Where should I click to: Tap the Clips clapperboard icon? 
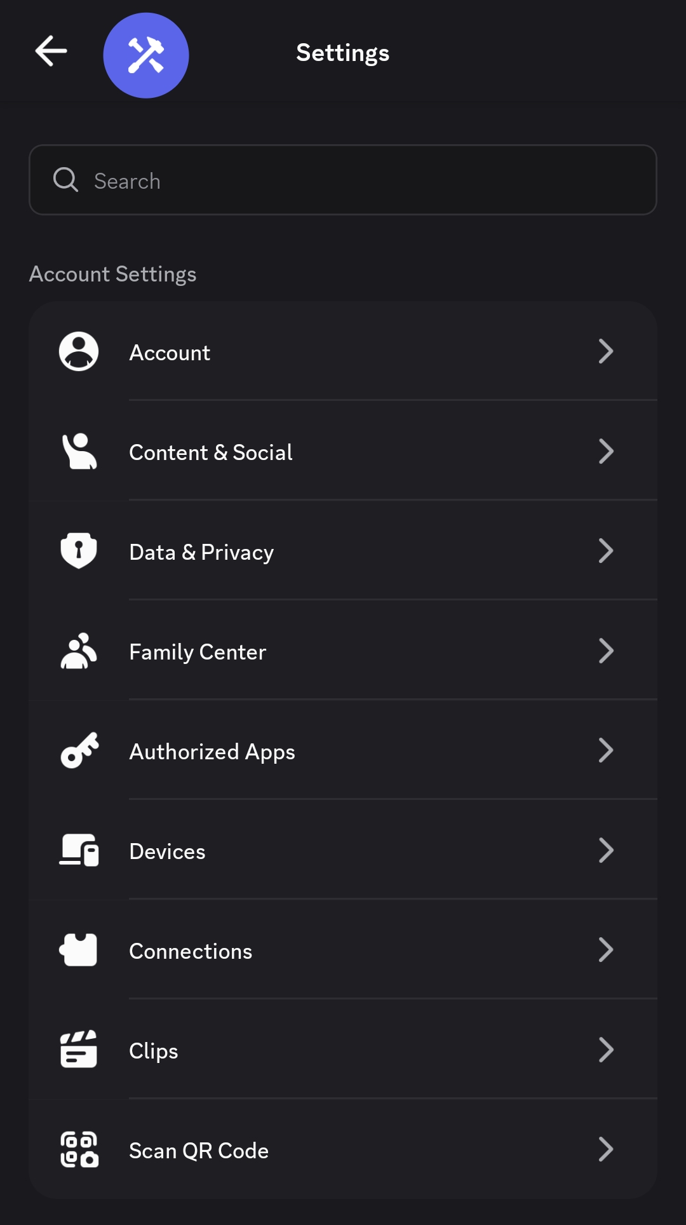[79, 1049]
